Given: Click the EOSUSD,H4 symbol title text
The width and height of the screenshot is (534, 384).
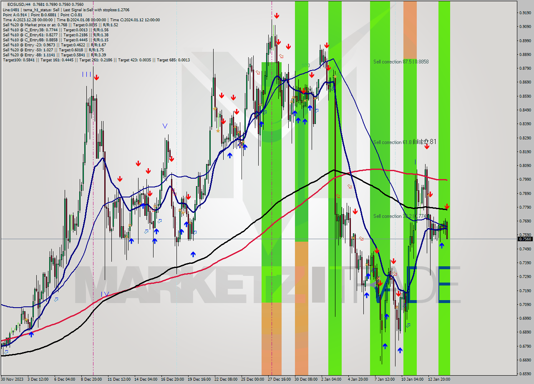Looking at the screenshot, I should pos(18,4).
